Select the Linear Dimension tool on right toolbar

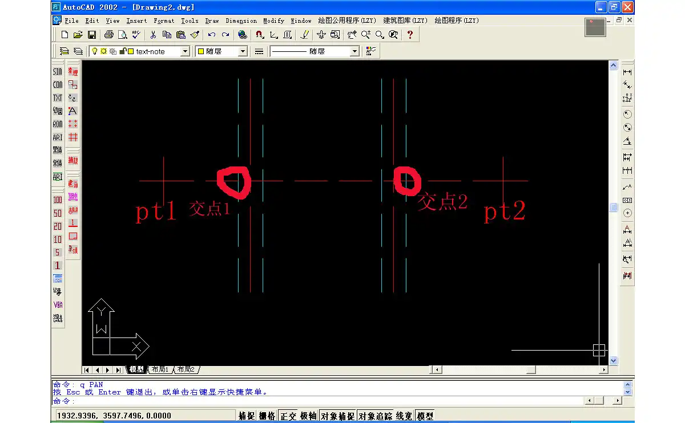(627, 72)
